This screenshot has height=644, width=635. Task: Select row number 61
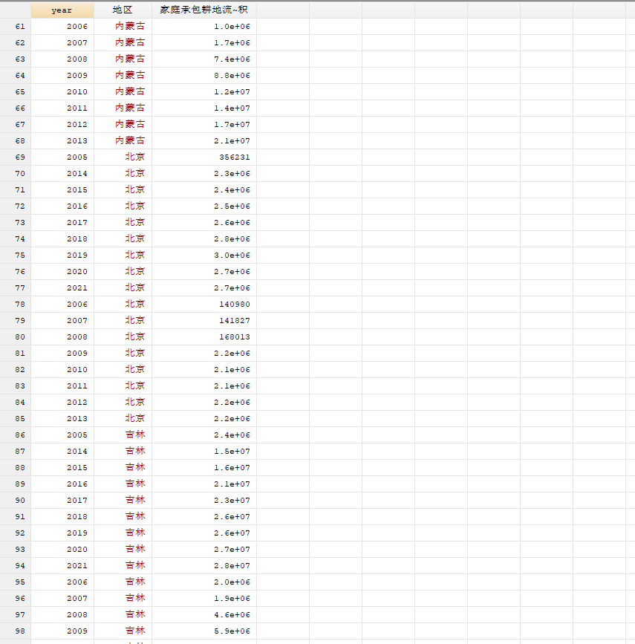click(16, 26)
